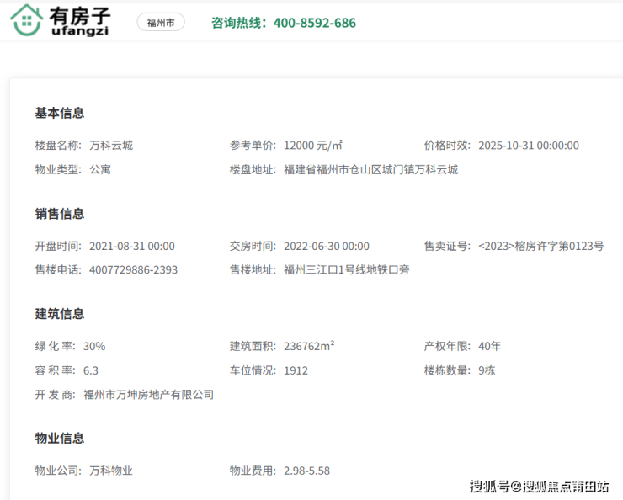
Task: Click the sales phone 4007729886-2393
Action: coord(133,270)
